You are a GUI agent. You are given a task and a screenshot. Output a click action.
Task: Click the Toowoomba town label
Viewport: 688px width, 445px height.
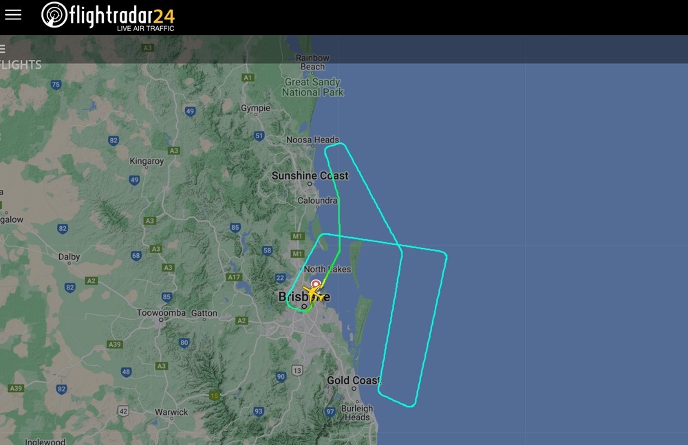(x=161, y=313)
